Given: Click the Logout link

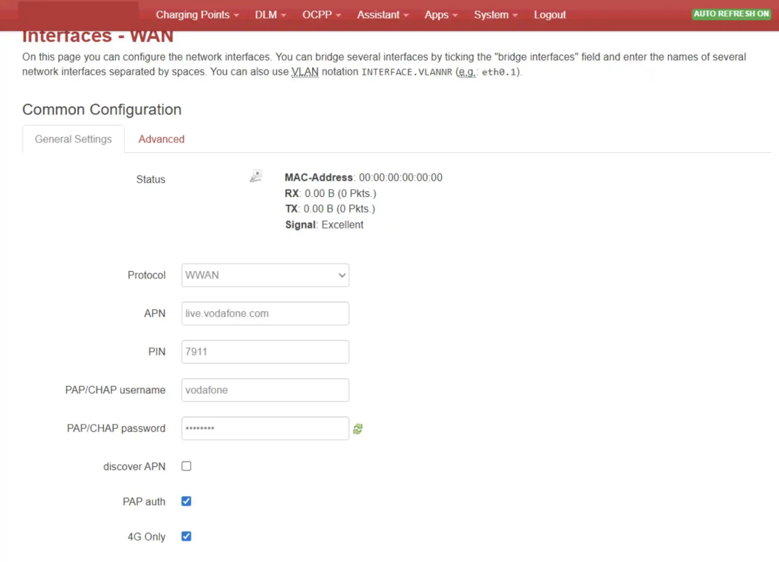Looking at the screenshot, I should pos(550,15).
